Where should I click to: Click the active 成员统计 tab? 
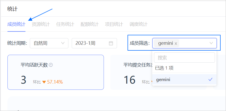click(x=16, y=25)
